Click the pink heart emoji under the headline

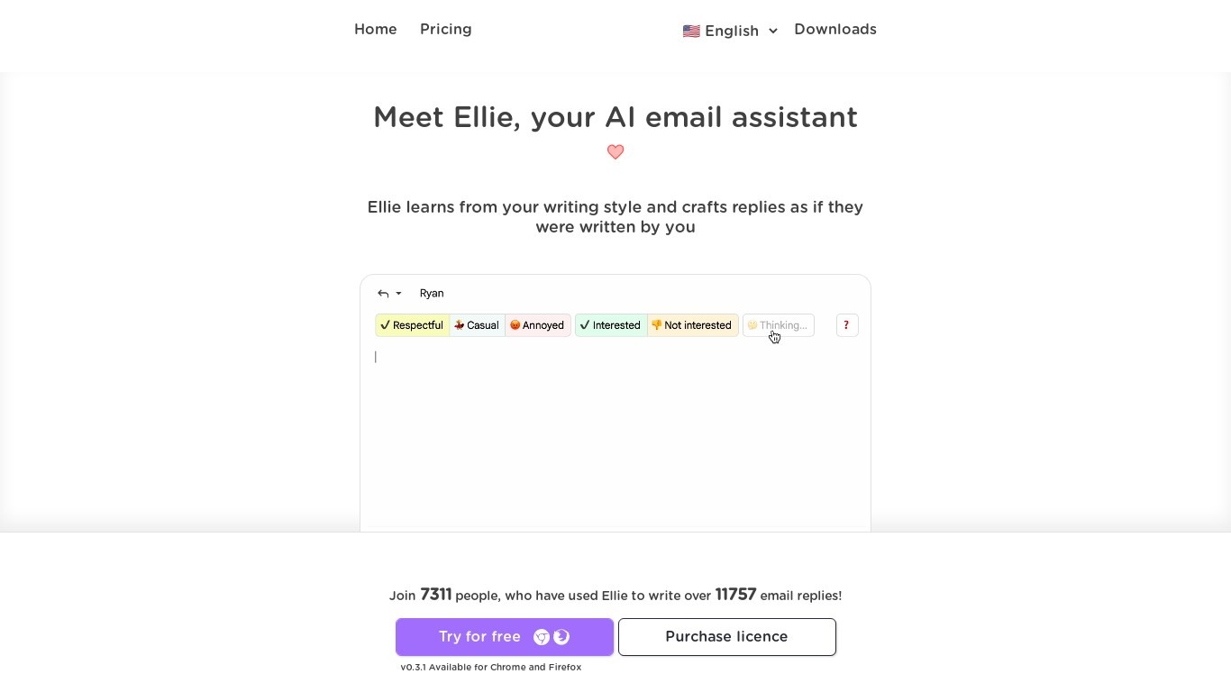point(615,152)
